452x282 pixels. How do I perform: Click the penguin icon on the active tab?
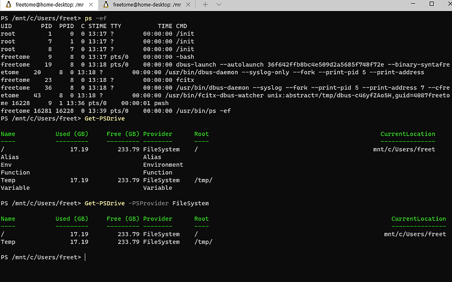click(x=8, y=5)
